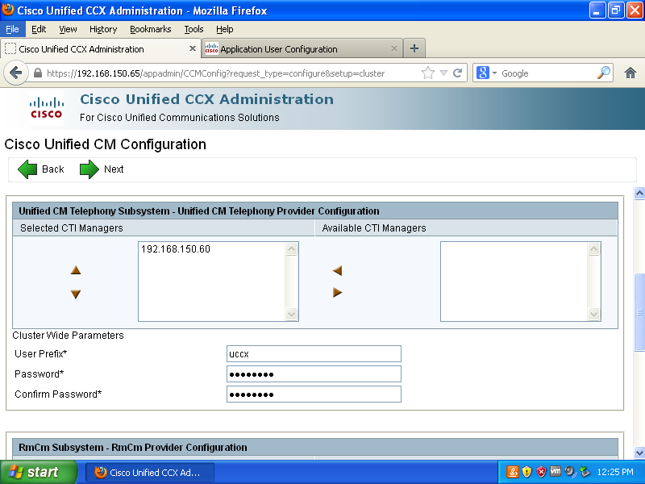The image size is (645, 484).
Task: Click the Password input field
Action: coord(314,374)
